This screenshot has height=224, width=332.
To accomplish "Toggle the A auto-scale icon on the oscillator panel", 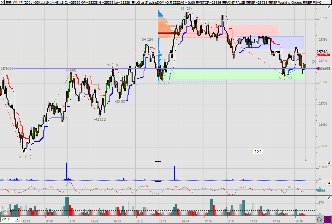I will click(329, 183).
